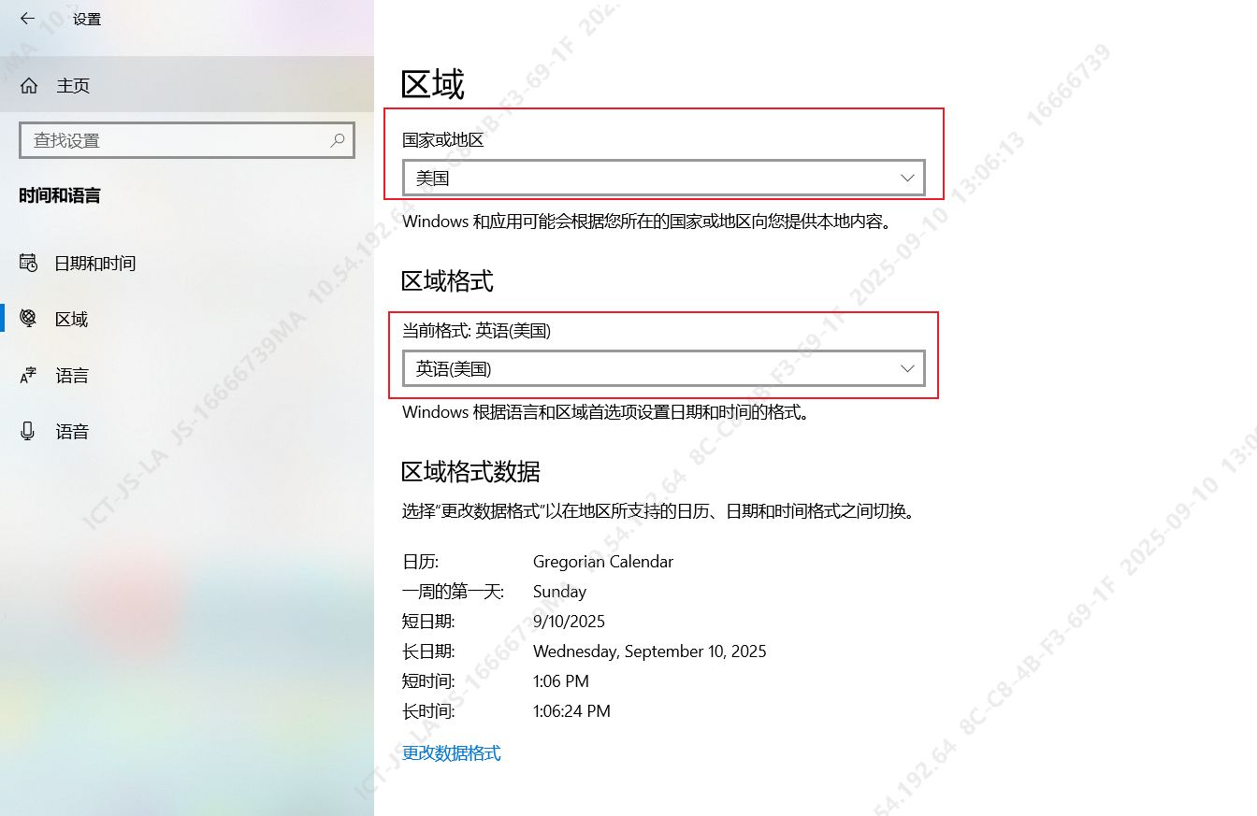1257x816 pixels.
Task: Open the 国家或地区 dropdown showing 美国
Action: pos(645,178)
